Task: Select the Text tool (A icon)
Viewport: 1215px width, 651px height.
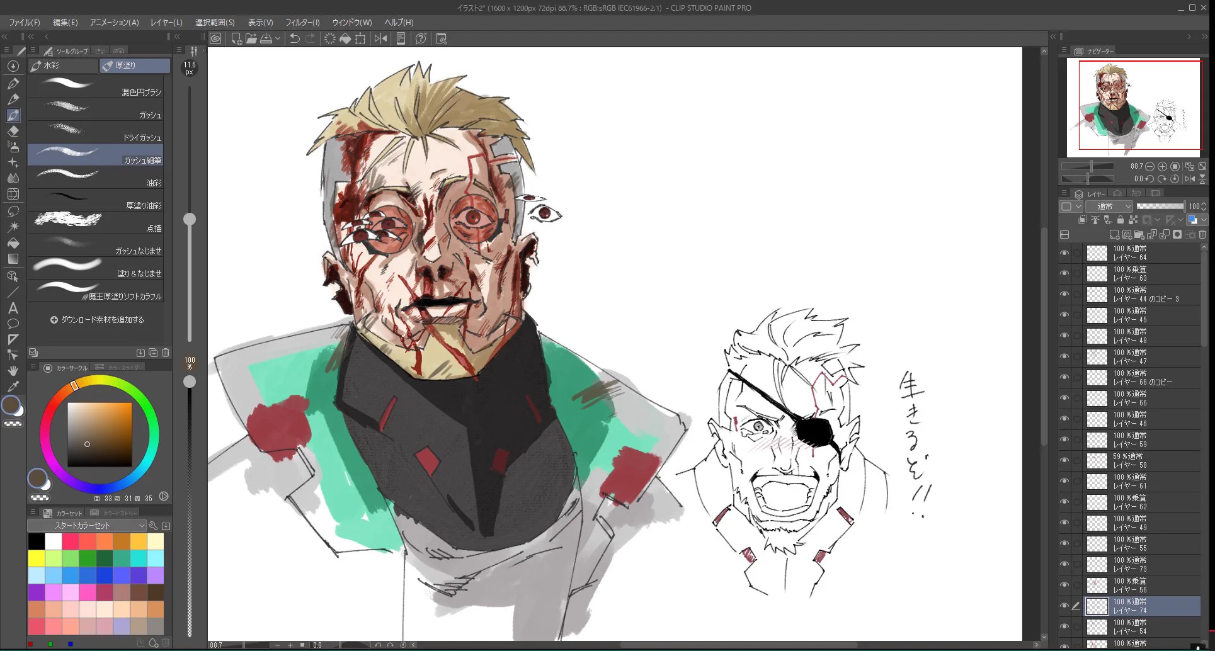Action: [13, 308]
